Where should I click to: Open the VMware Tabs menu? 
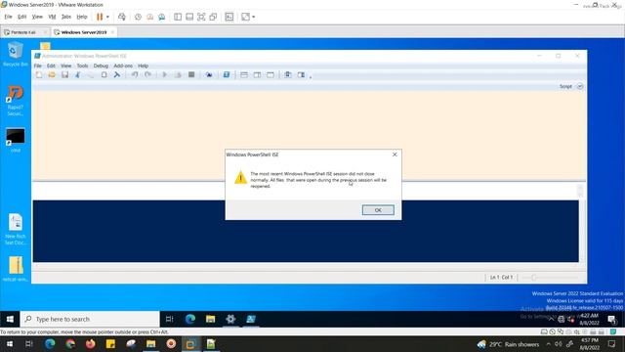(x=65, y=17)
